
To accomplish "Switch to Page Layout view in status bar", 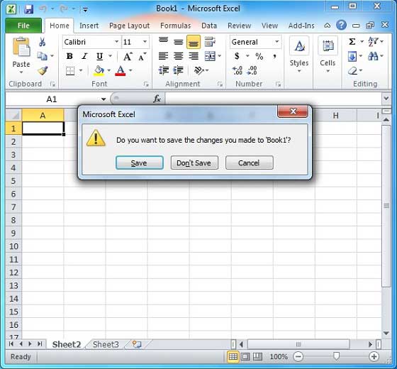I will tap(245, 356).
